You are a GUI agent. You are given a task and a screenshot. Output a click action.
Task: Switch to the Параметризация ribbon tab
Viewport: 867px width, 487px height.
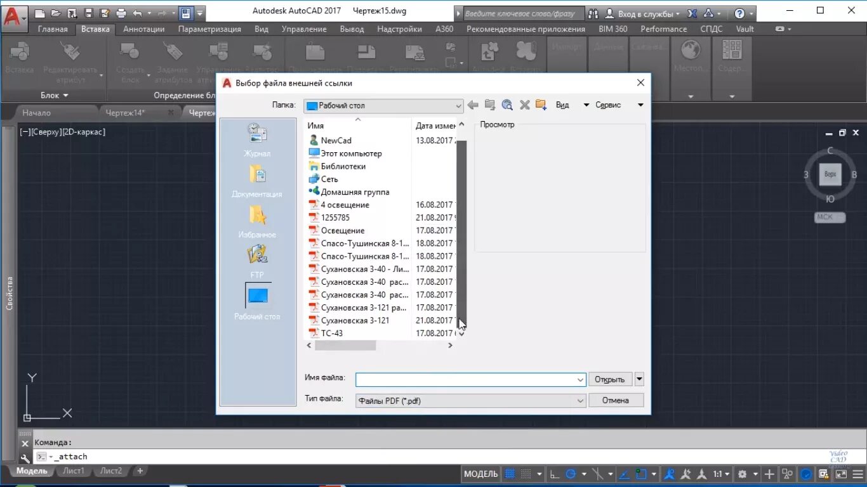coord(209,29)
